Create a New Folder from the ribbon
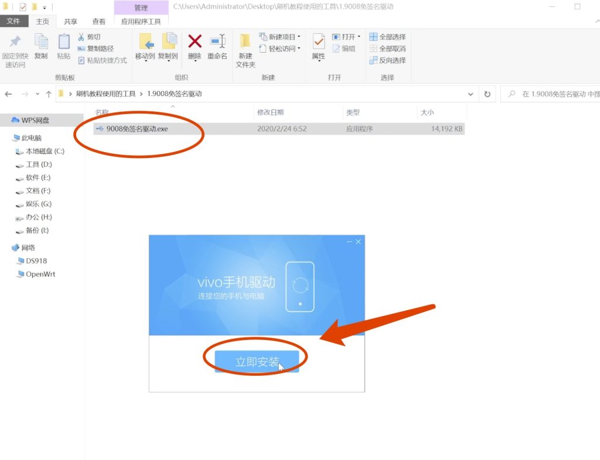The width and height of the screenshot is (600, 460). 246,51
